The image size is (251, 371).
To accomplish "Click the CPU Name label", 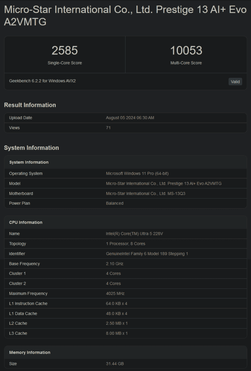I will tap(14, 234).
